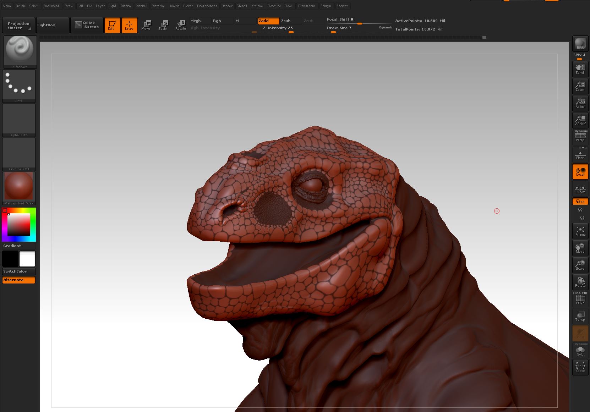Select the Edit mode icon

coord(112,25)
